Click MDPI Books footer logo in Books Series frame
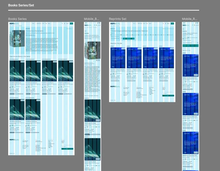The image size is (220, 171). point(14,140)
